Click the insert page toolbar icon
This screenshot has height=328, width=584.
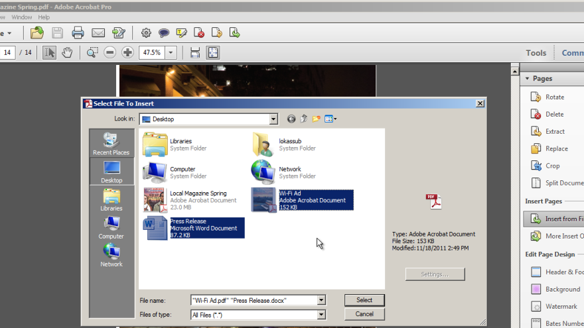(x=235, y=32)
